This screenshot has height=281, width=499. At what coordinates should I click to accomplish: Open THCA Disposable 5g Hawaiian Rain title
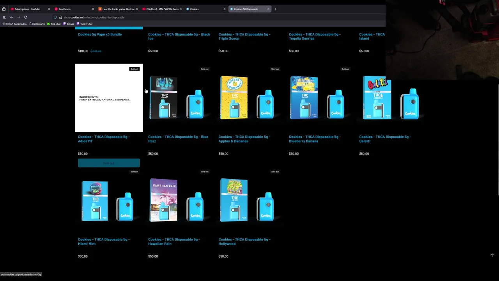[x=174, y=242]
